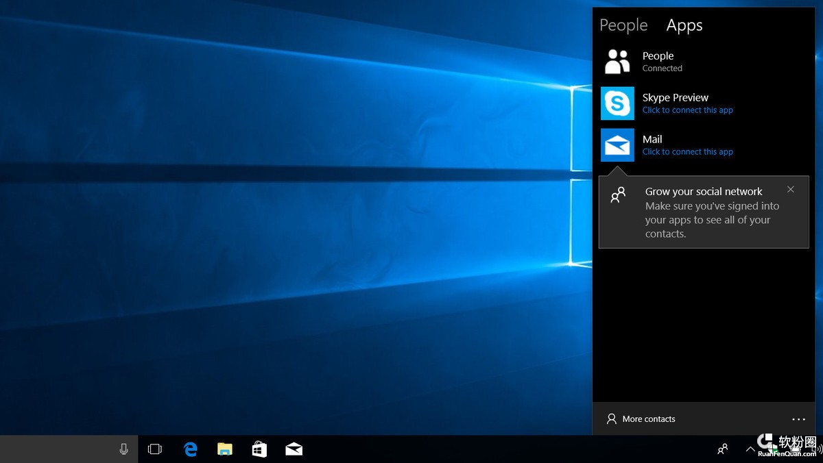Open the Store from the taskbar
The height and width of the screenshot is (463, 823).
tap(259, 449)
